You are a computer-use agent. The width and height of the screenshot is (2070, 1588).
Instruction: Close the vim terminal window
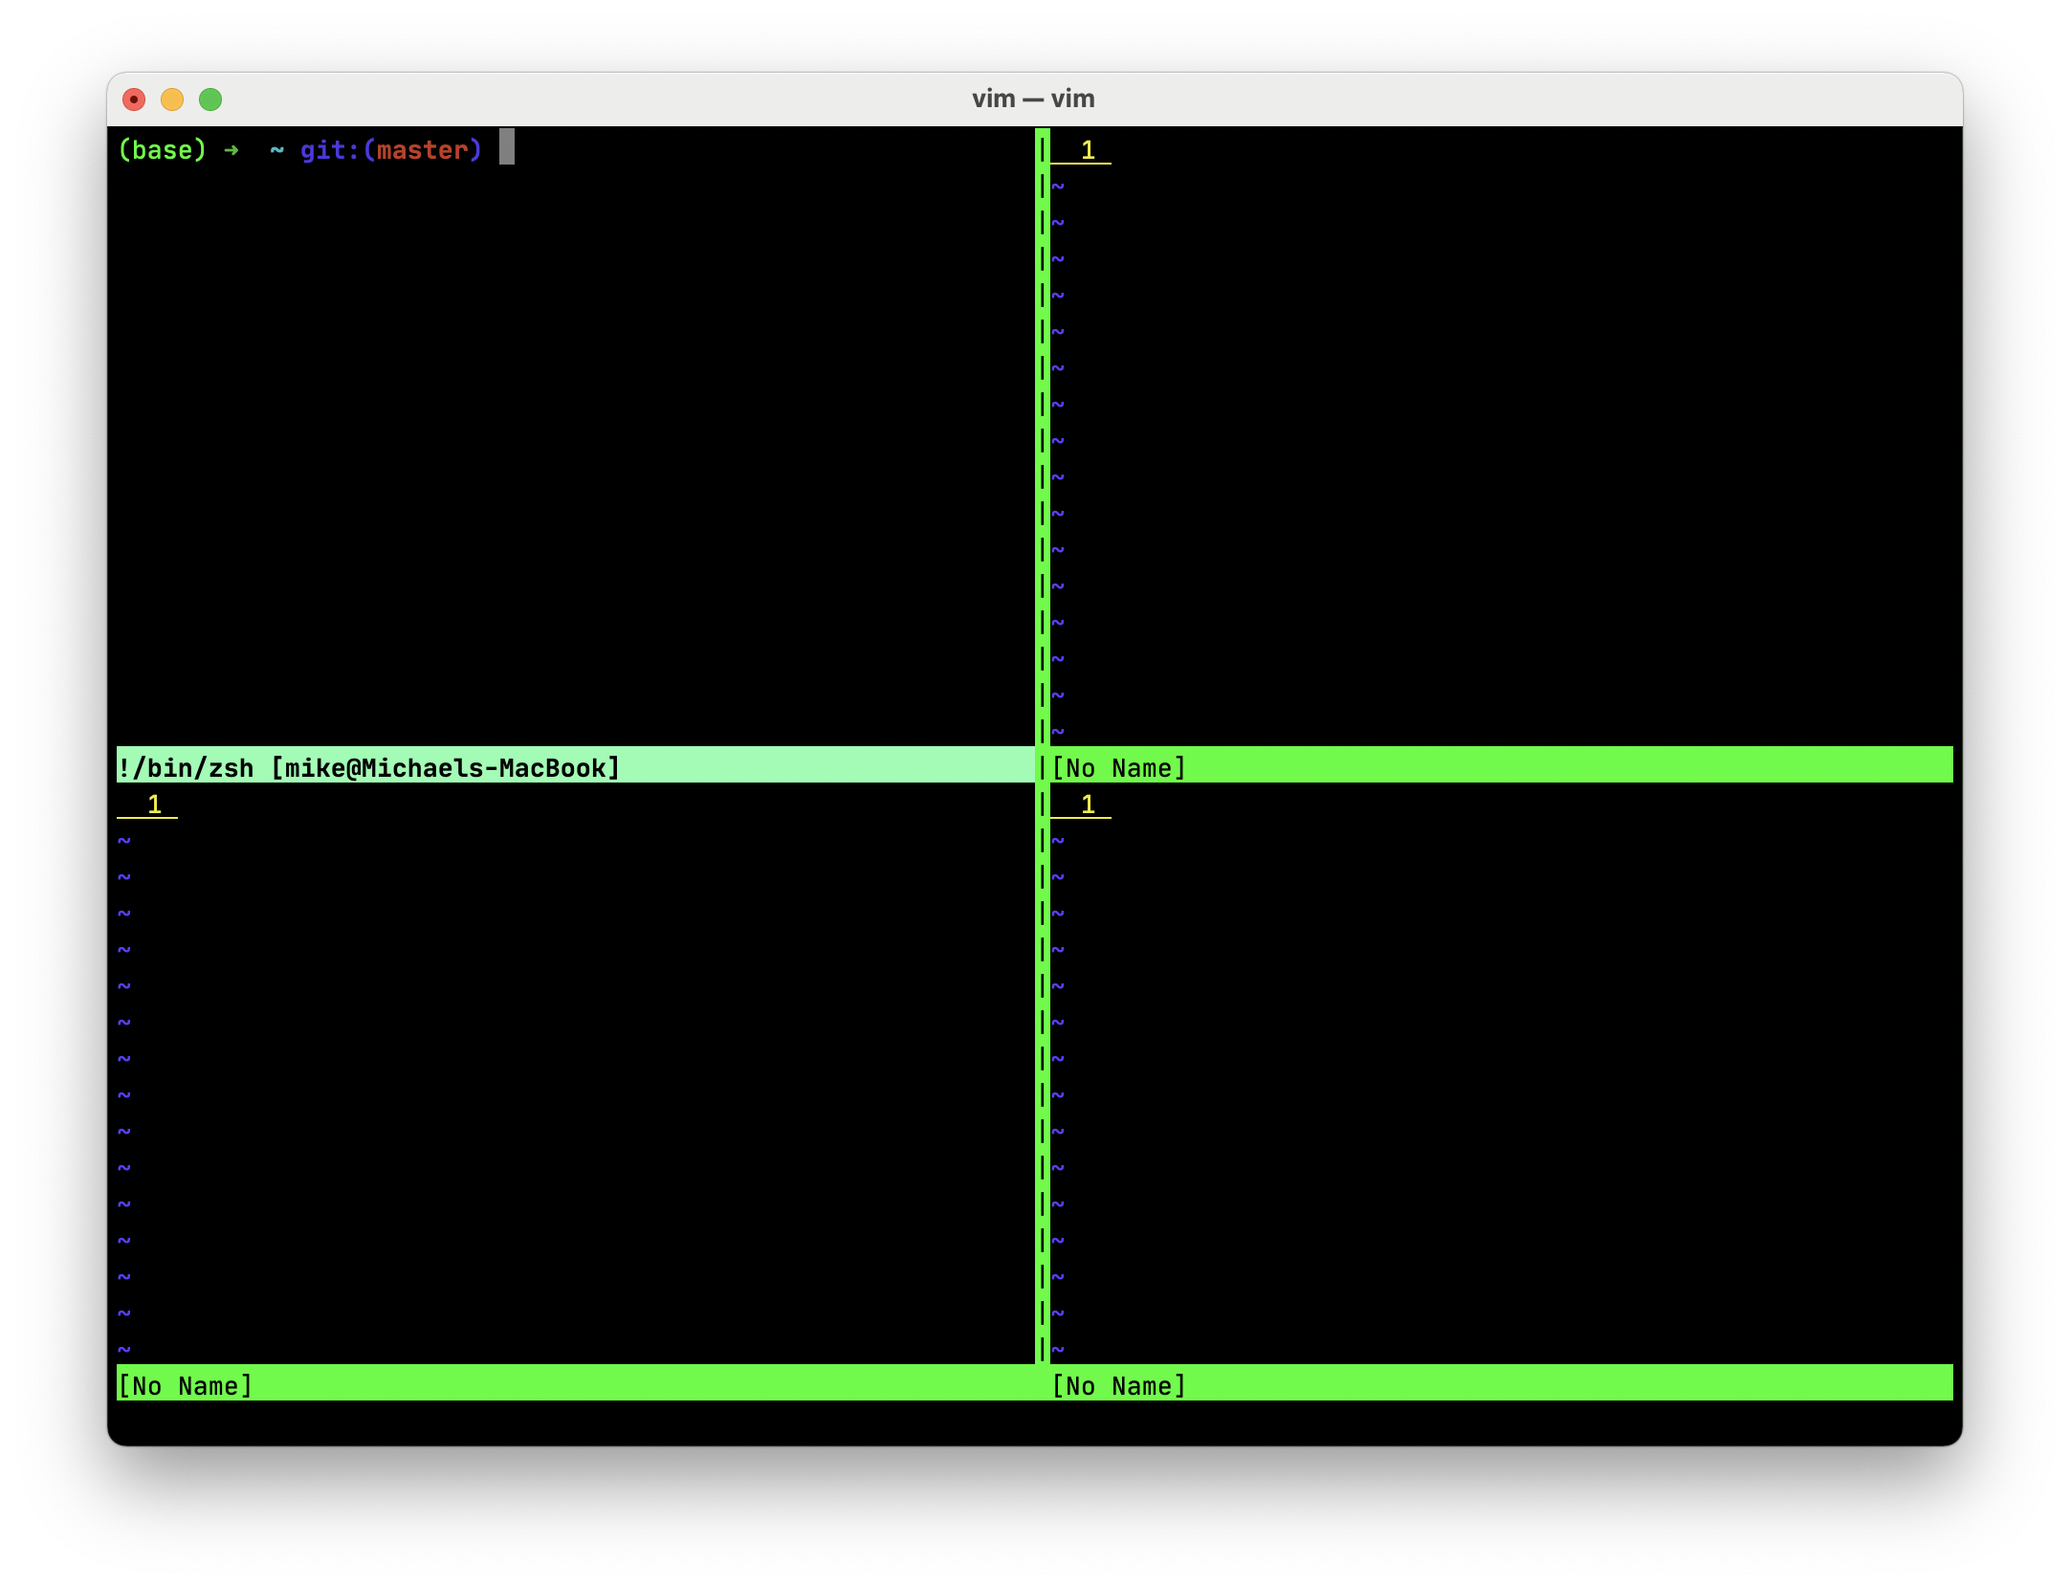point(134,99)
